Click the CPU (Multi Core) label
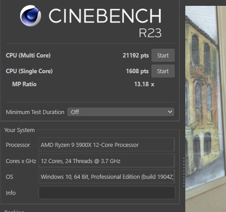This screenshot has width=226, height=212. (28, 55)
